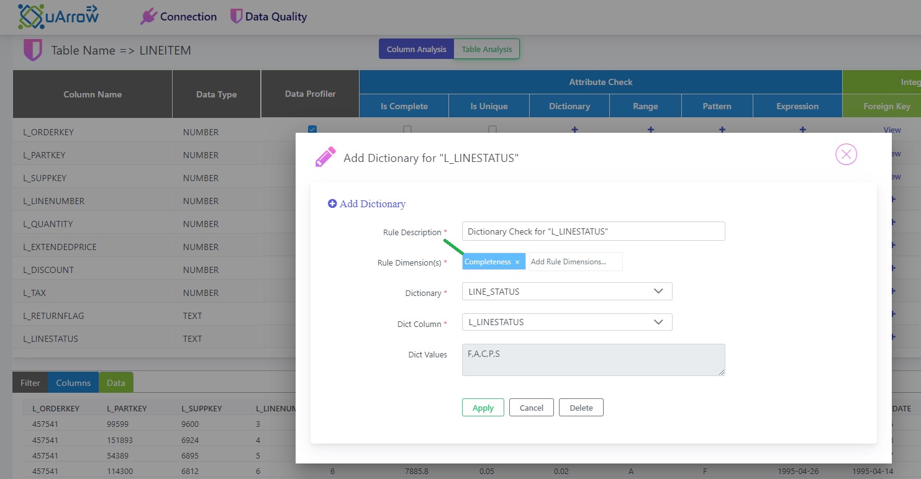Image resolution: width=921 pixels, height=479 pixels.
Task: Click supplier key value 6895
Action: 191,456
